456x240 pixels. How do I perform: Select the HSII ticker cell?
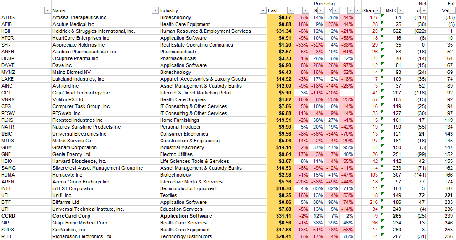pos(26,31)
